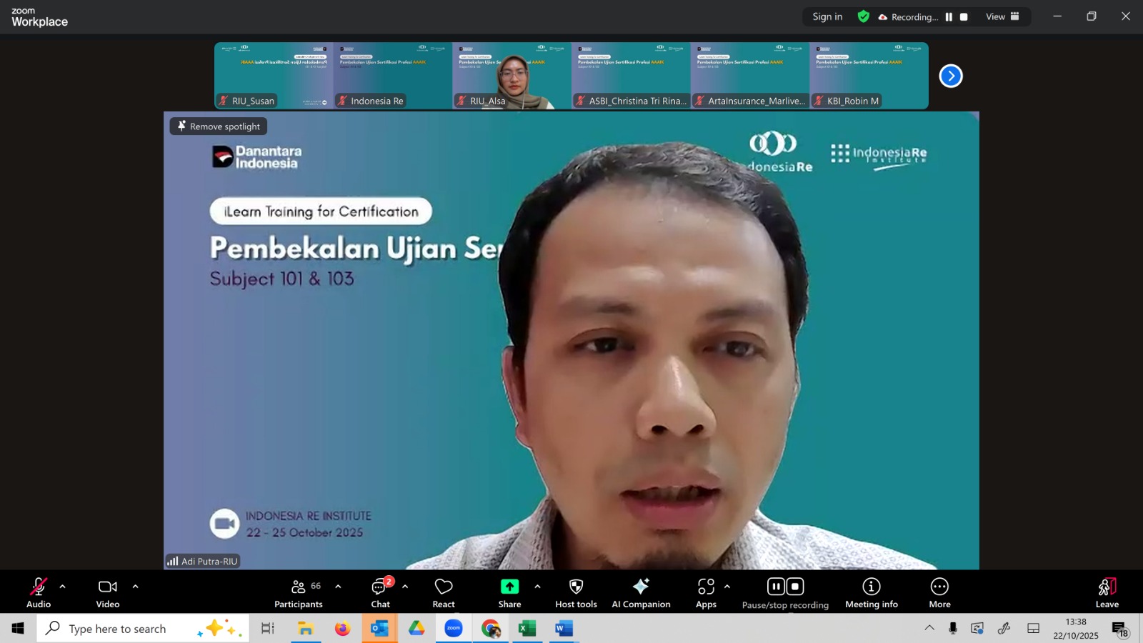Open Host tools shield icon
Viewport: 1143px width, 643px height.
click(576, 593)
